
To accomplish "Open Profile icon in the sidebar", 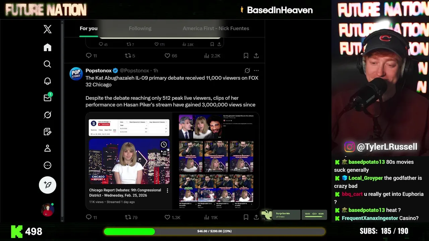I will click(48, 148).
